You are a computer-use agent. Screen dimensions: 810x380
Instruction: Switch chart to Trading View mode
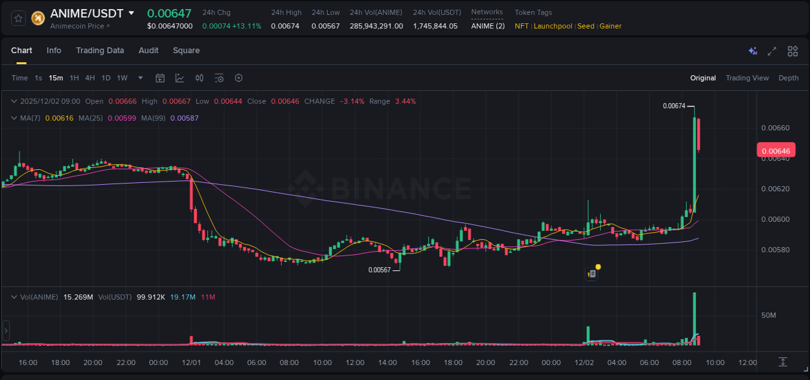(x=747, y=78)
